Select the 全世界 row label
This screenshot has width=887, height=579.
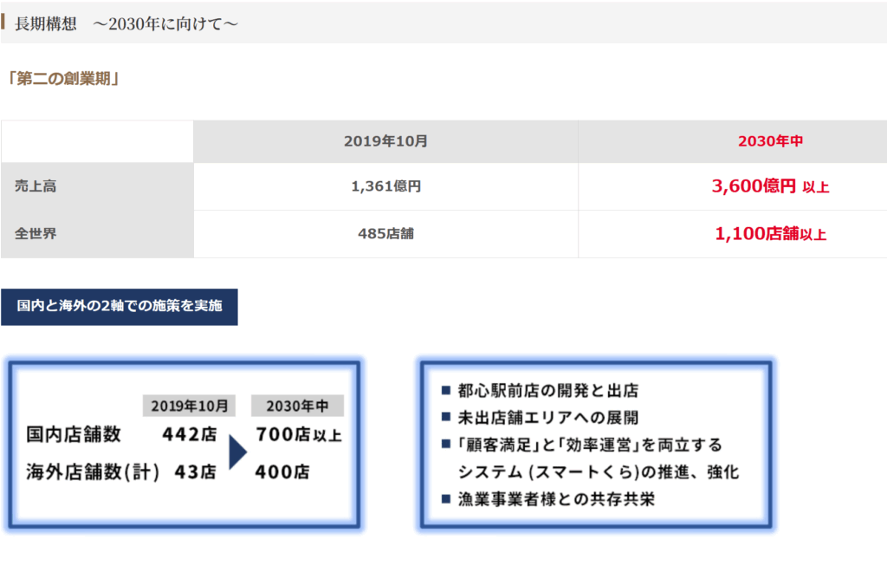36,234
